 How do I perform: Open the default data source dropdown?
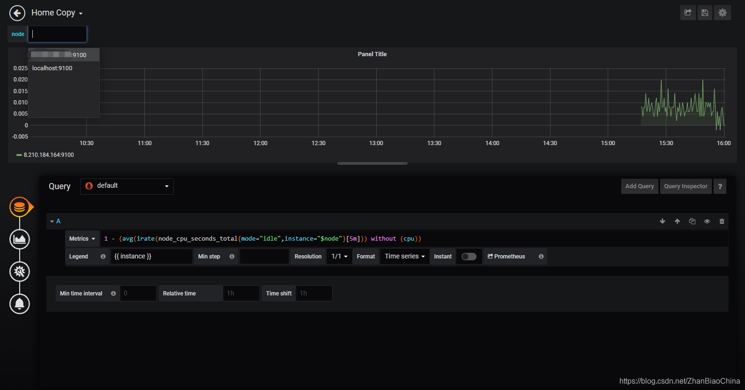[127, 186]
